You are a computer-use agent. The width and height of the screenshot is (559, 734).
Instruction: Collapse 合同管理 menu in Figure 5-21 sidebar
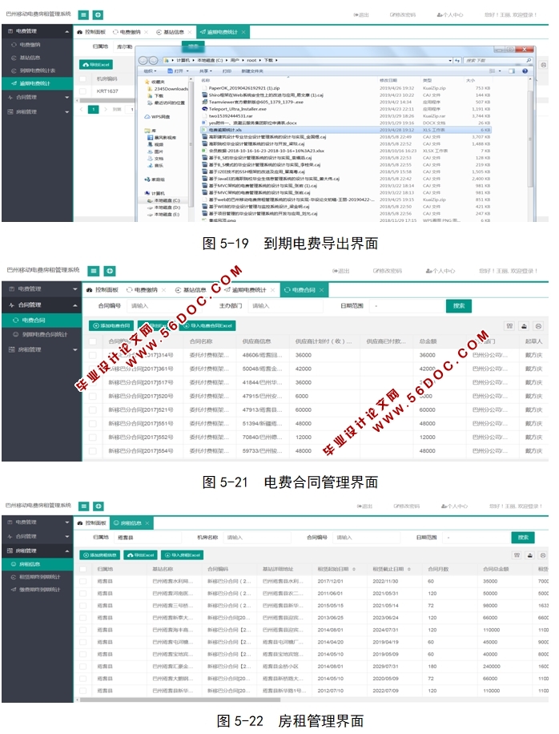42,304
